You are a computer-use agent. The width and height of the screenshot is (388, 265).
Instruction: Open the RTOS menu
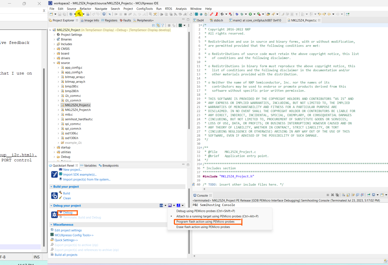[x=168, y=9]
